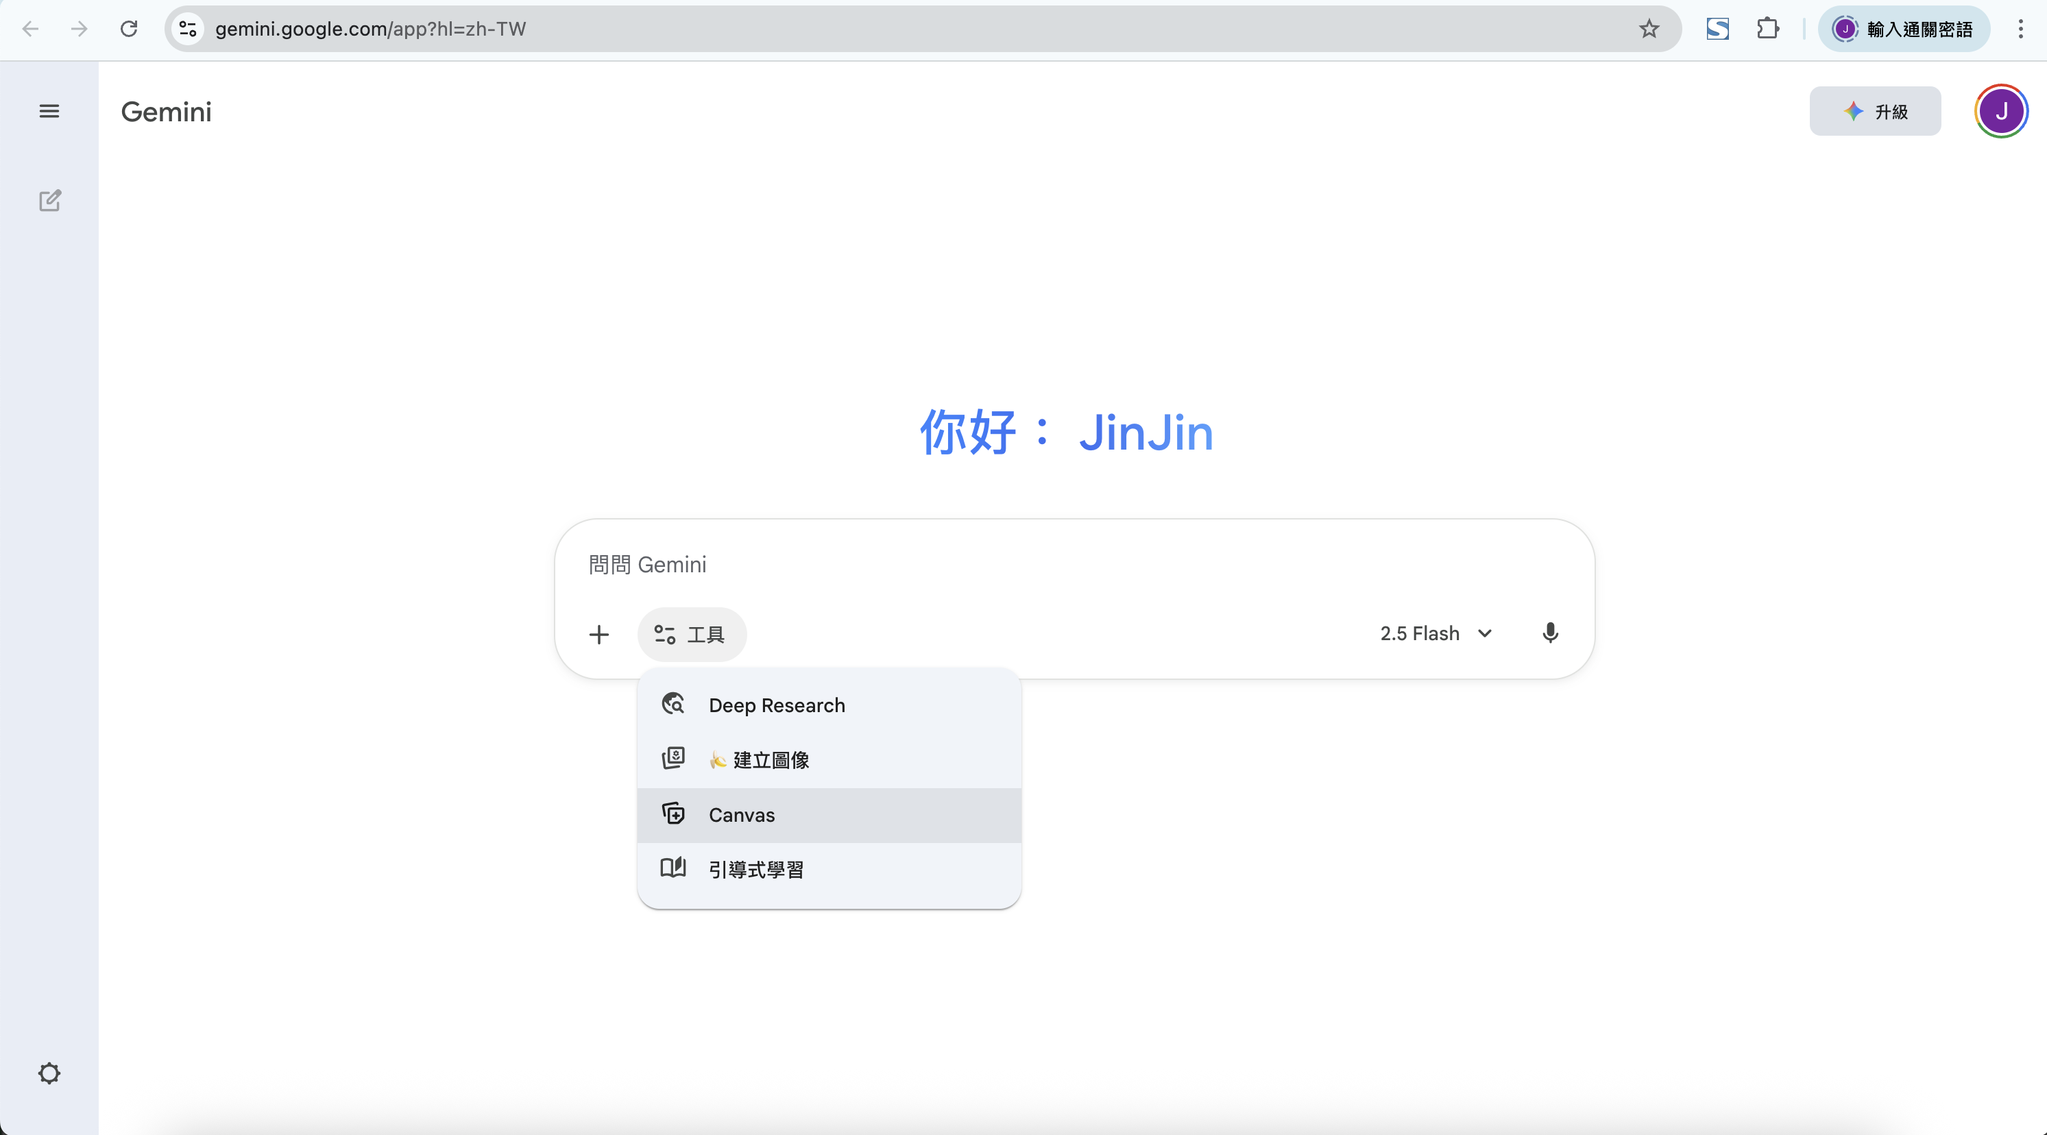Screen dimensions: 2047x1135
Task: Focus the 問問 Gemini prompt field
Action: point(1033,565)
